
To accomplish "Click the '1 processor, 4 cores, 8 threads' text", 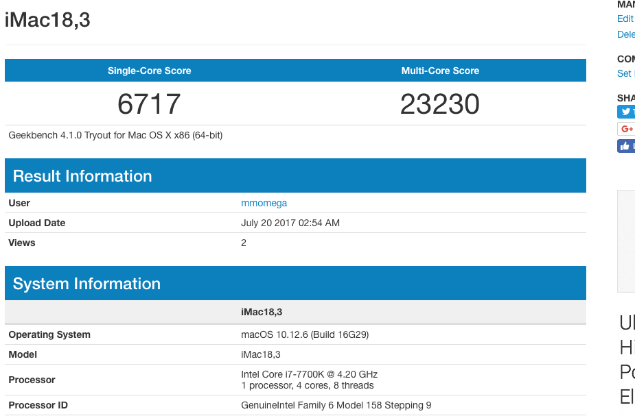I will click(307, 385).
